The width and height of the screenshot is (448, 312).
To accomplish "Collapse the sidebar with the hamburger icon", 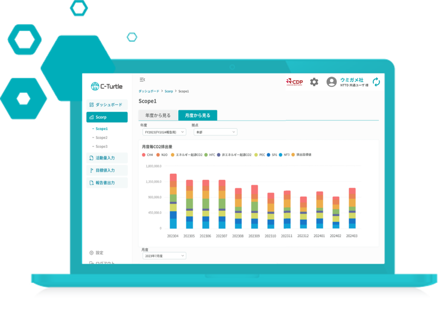I will click(142, 80).
